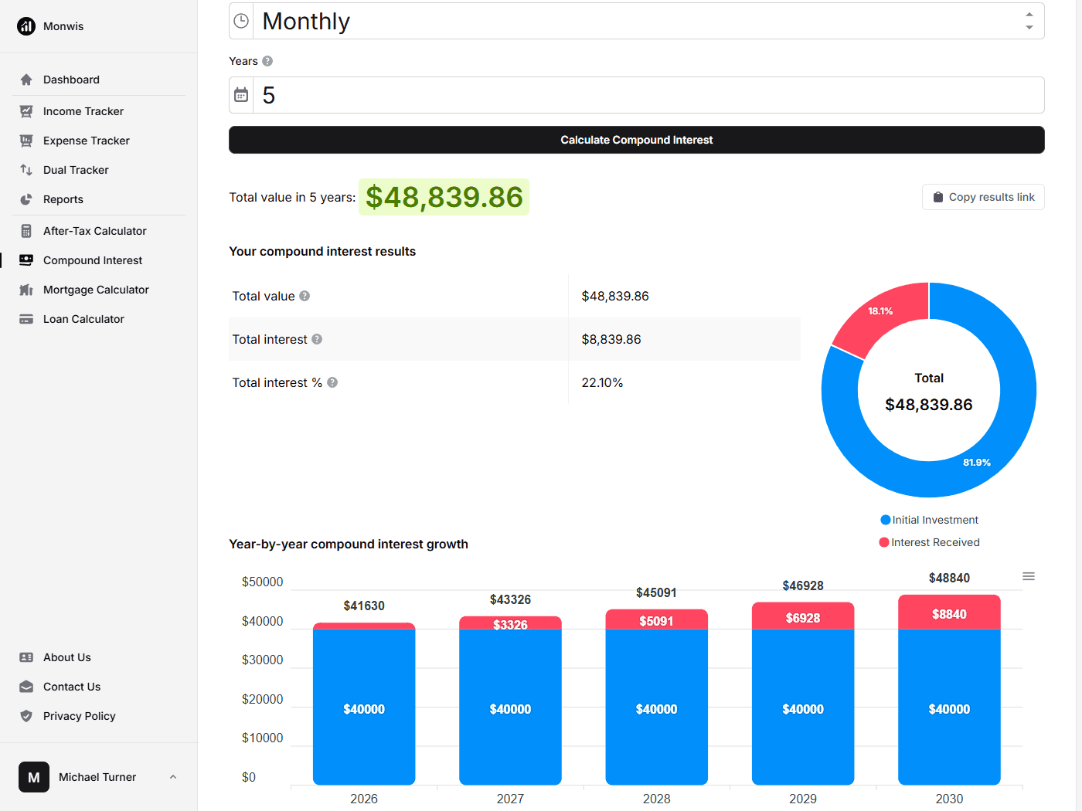The width and height of the screenshot is (1082, 811).
Task: Click the Loan Calculator card icon
Action: coord(26,319)
